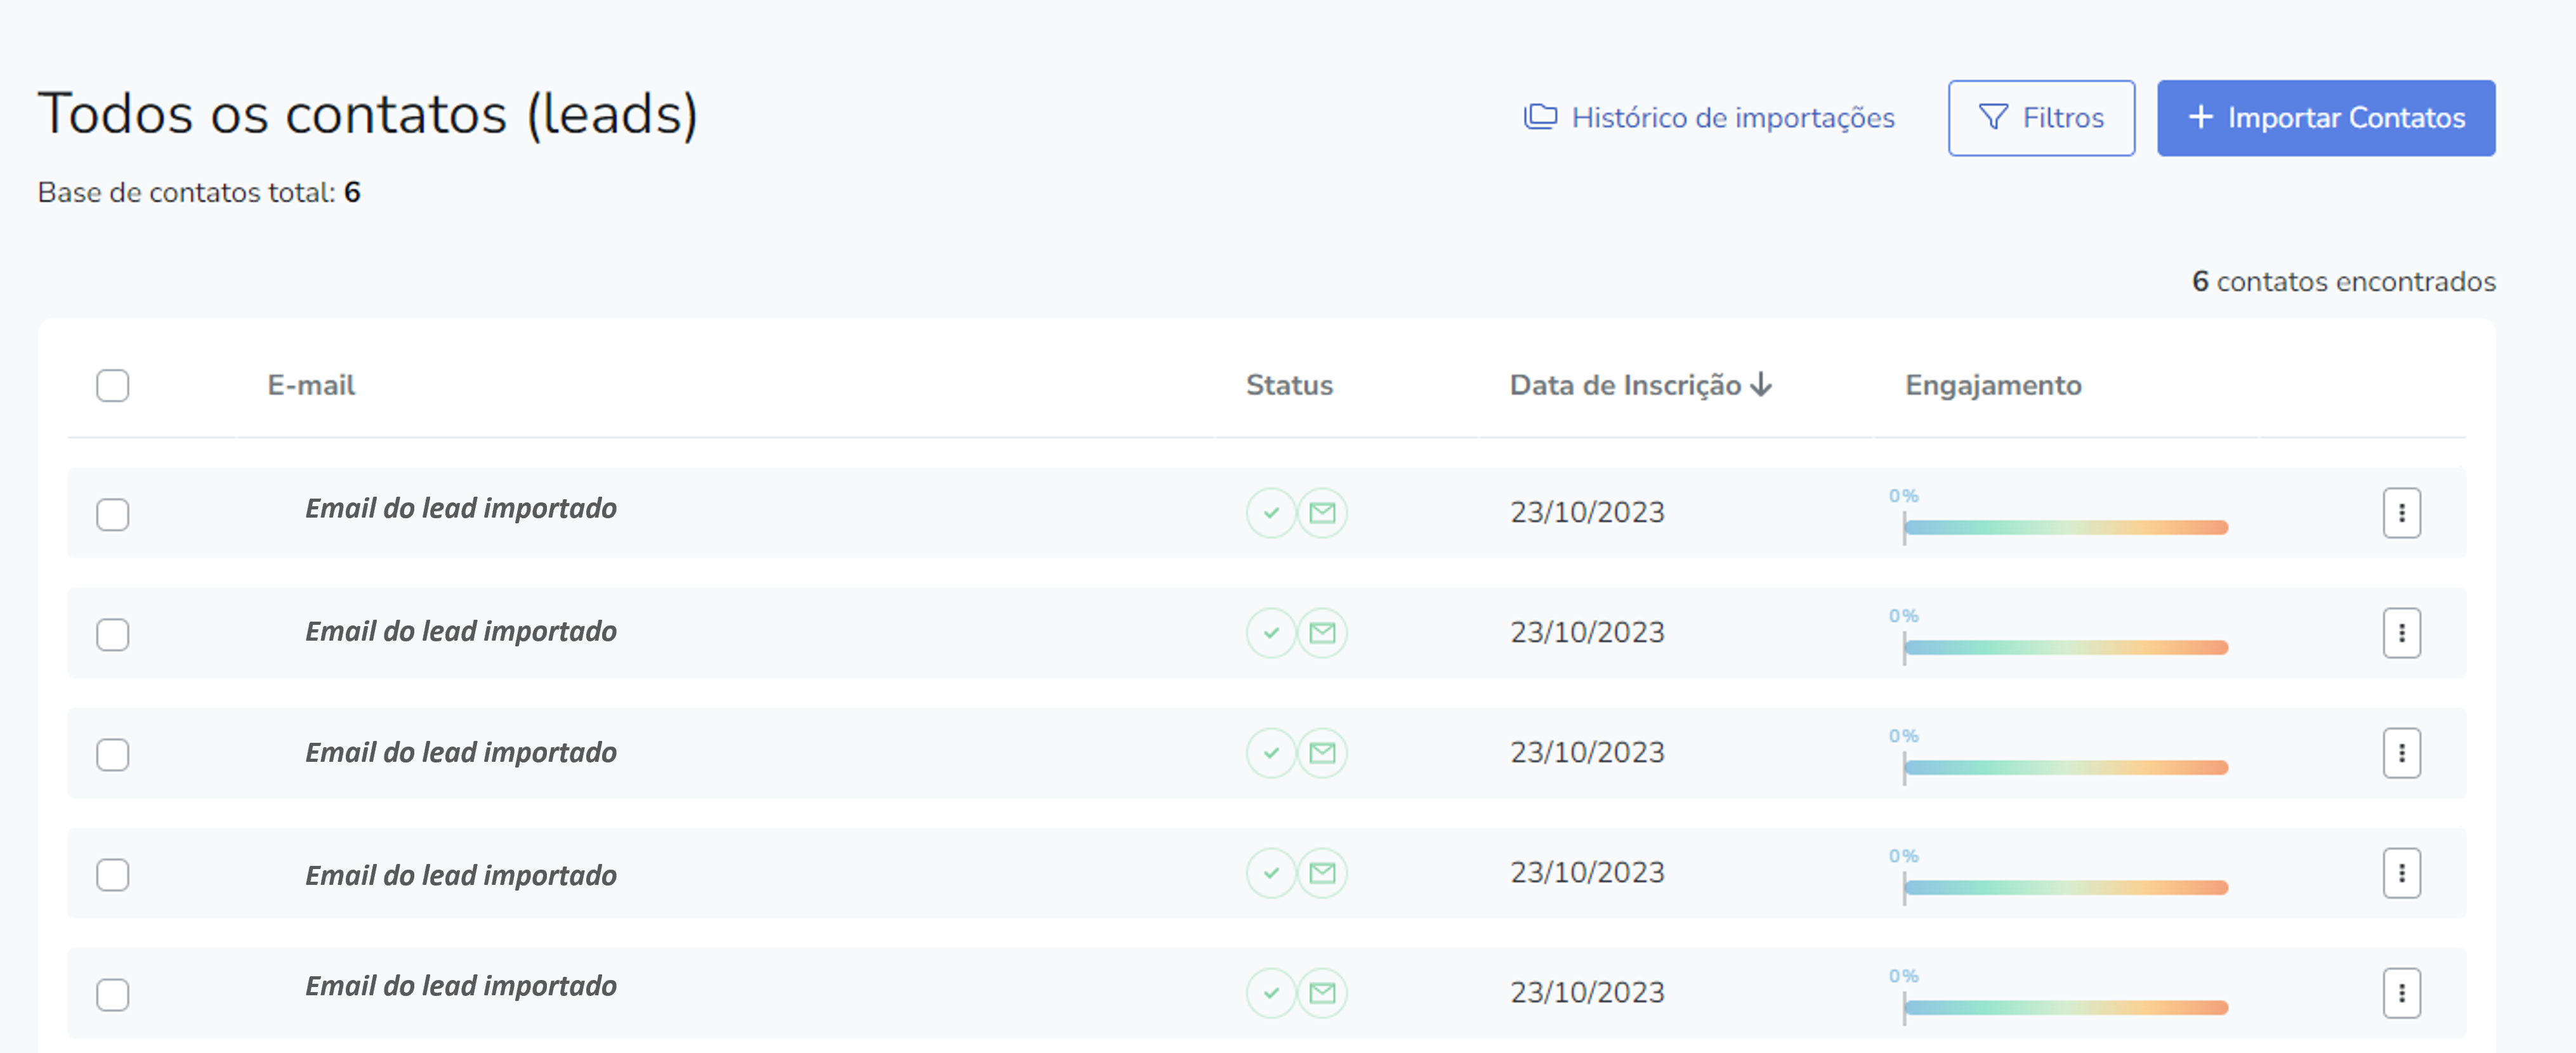
Task: Click checkmark status icon in third row
Action: tap(1271, 753)
